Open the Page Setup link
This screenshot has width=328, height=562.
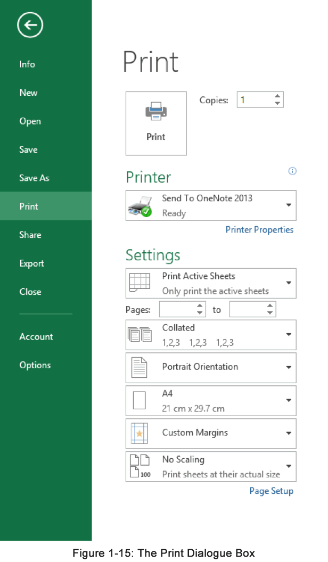click(x=271, y=491)
